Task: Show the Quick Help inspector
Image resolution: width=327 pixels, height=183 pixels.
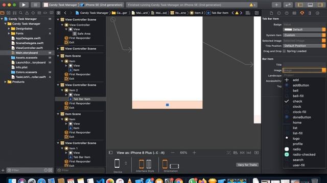Action: [x=287, y=13]
